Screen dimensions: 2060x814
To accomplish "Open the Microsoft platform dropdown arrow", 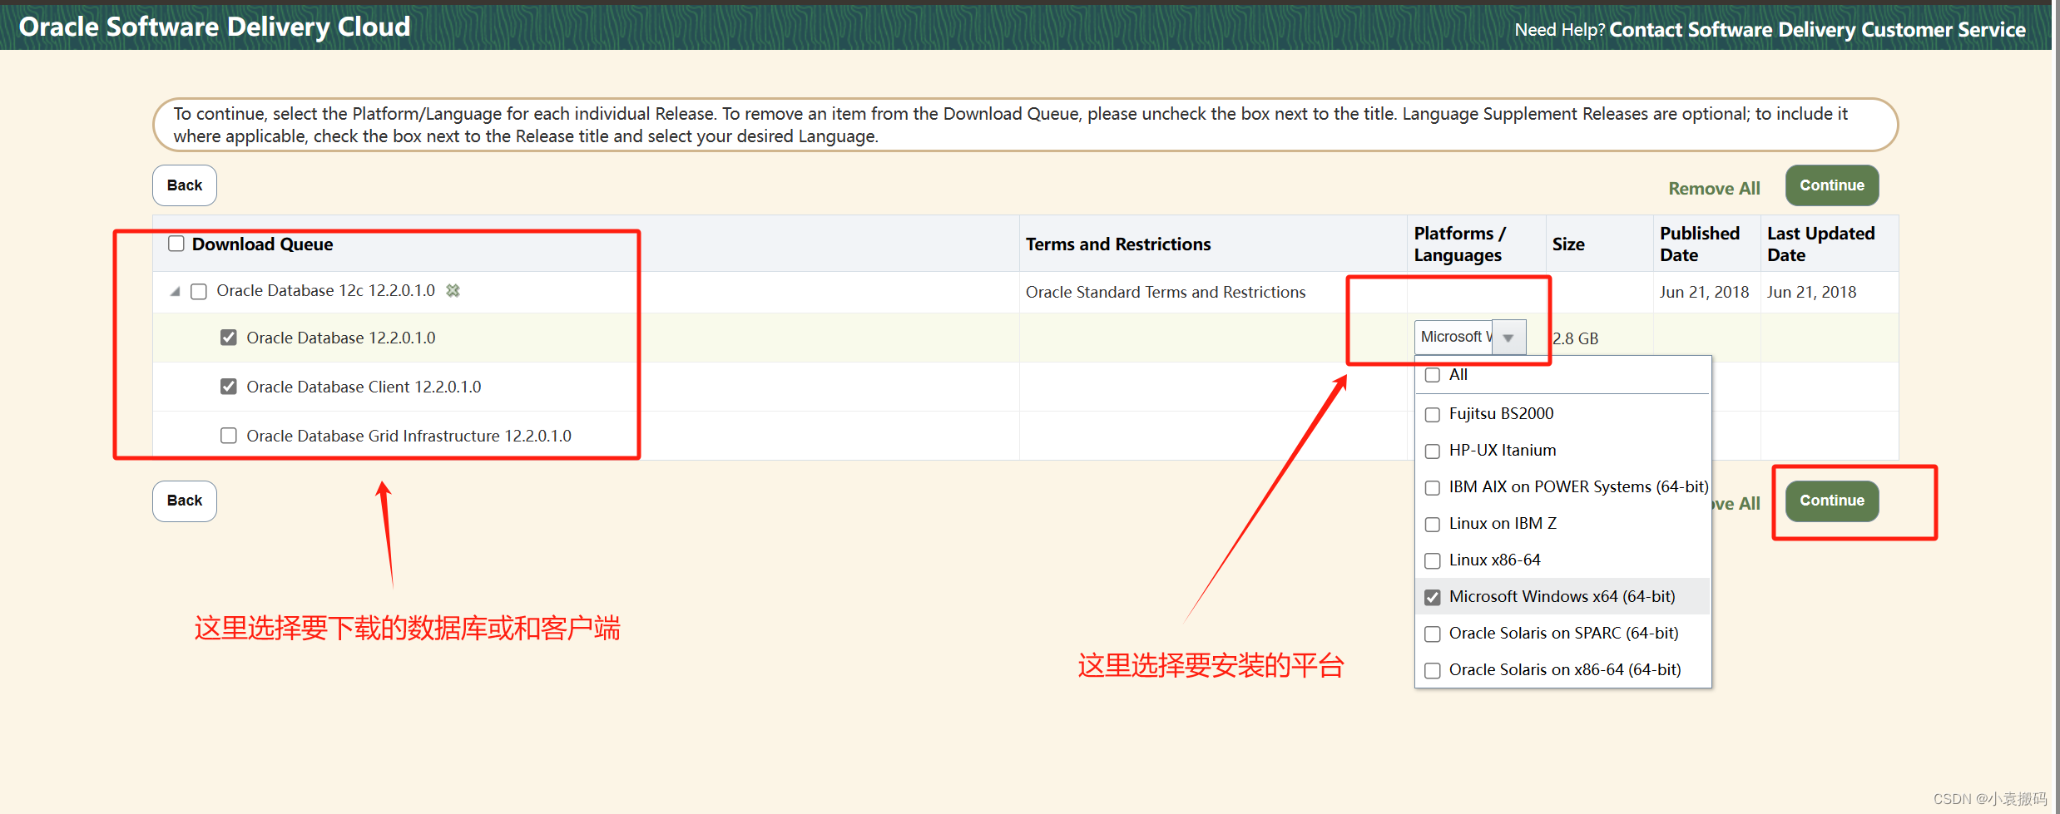I will point(1508,338).
